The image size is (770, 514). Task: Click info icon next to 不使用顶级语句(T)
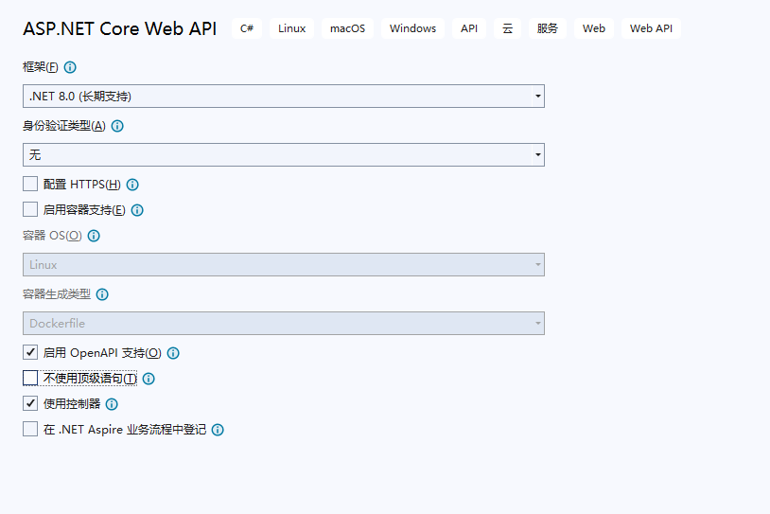tap(149, 379)
